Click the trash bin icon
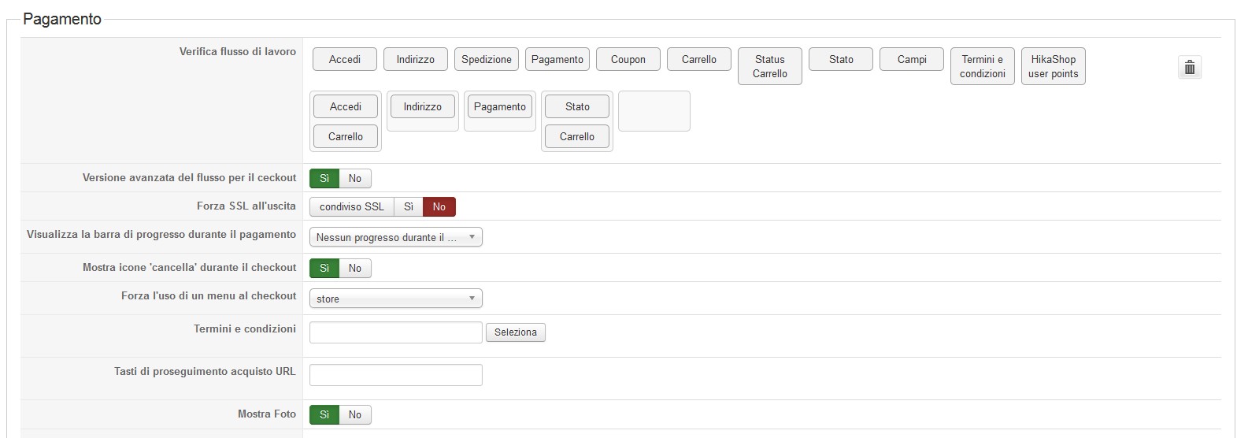The width and height of the screenshot is (1237, 438). pyautogui.click(x=1189, y=67)
